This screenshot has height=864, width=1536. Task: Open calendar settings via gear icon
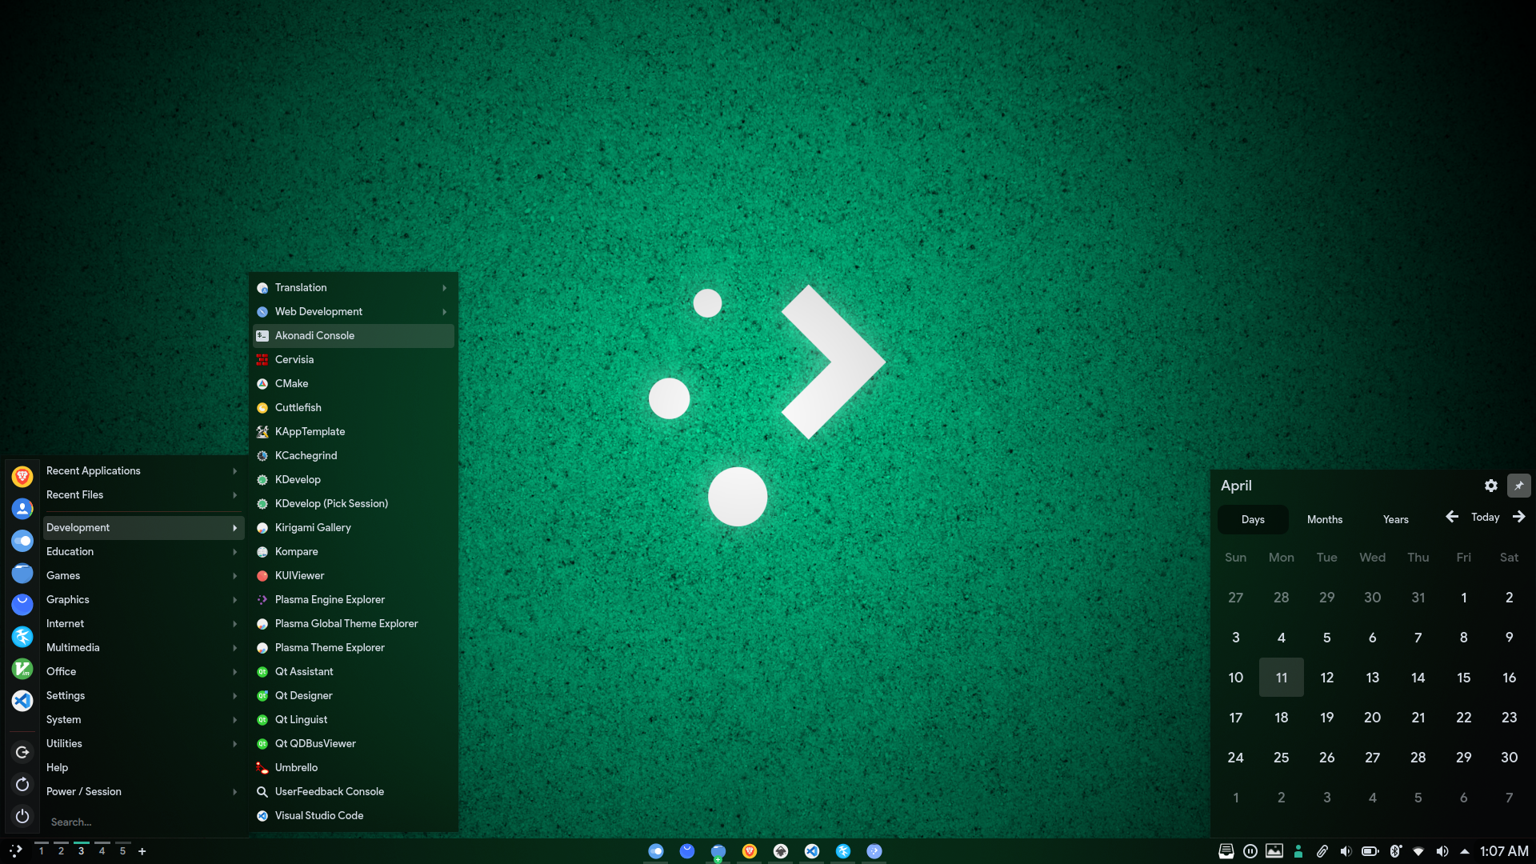pos(1490,486)
